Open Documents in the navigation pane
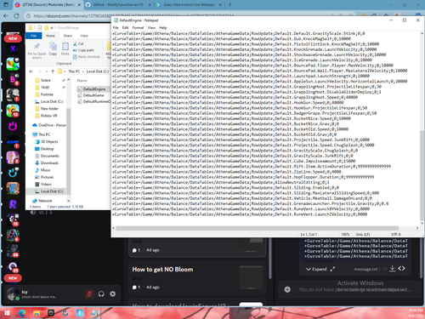 pyautogui.click(x=49, y=156)
